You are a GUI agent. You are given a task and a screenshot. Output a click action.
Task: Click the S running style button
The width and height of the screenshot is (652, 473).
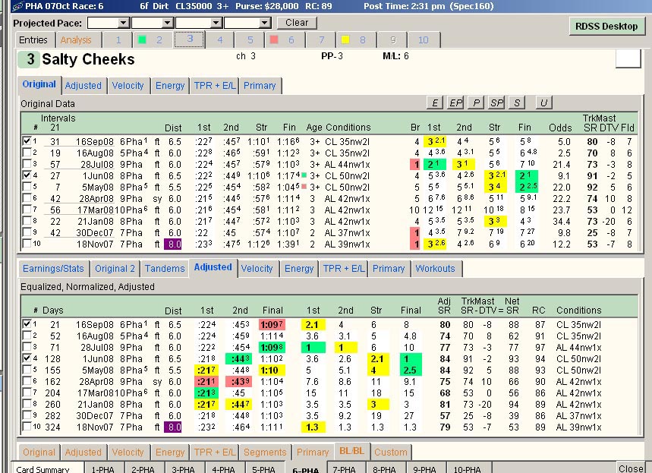pos(517,102)
